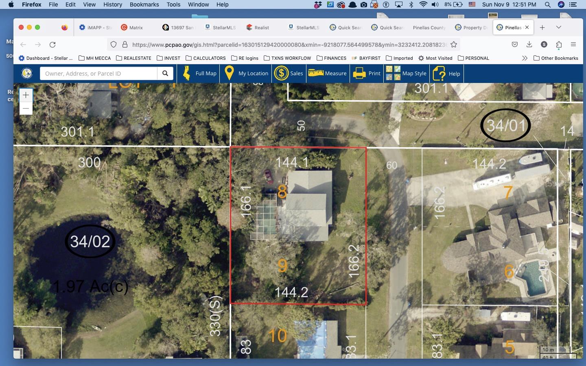Click the Pinellas County seal logo
This screenshot has width=586, height=366.
point(26,73)
